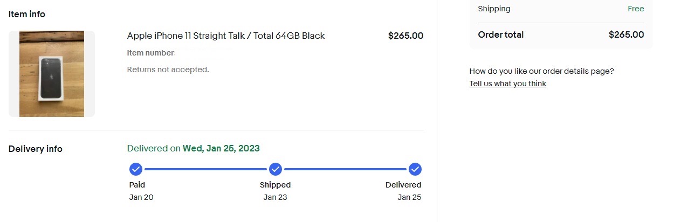Open the Apple iPhone 11 item title
Image resolution: width=674 pixels, height=222 pixels.
click(x=226, y=36)
